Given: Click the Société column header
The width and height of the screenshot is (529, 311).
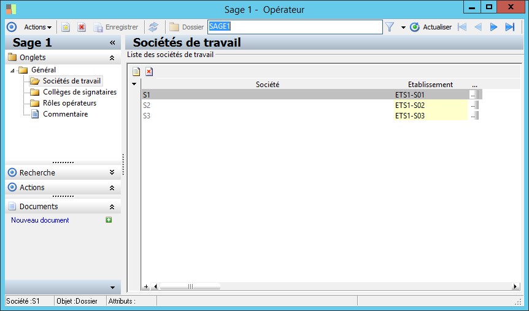Looking at the screenshot, I should (x=267, y=84).
